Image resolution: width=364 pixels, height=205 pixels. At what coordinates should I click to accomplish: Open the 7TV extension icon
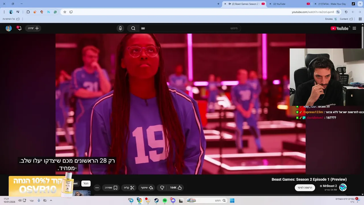48,12
